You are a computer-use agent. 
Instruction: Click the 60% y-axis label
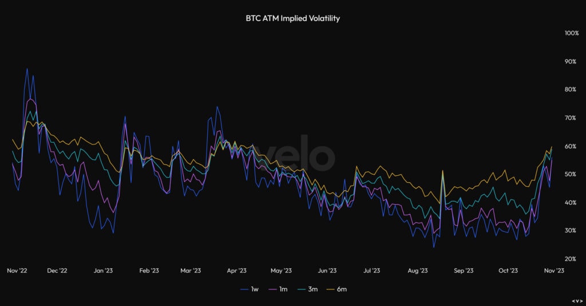point(571,146)
